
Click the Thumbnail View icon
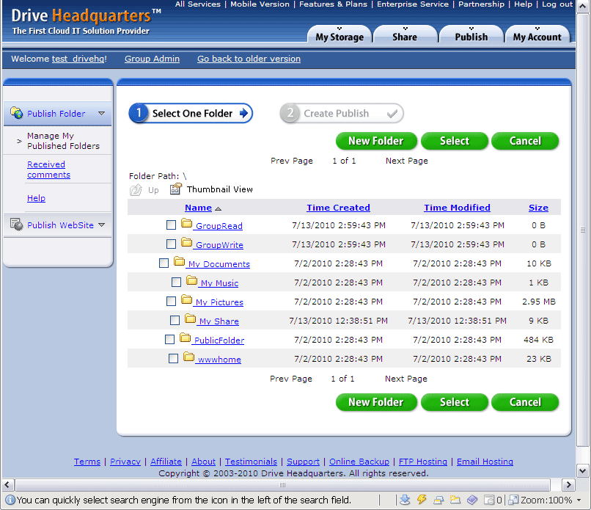(x=175, y=189)
